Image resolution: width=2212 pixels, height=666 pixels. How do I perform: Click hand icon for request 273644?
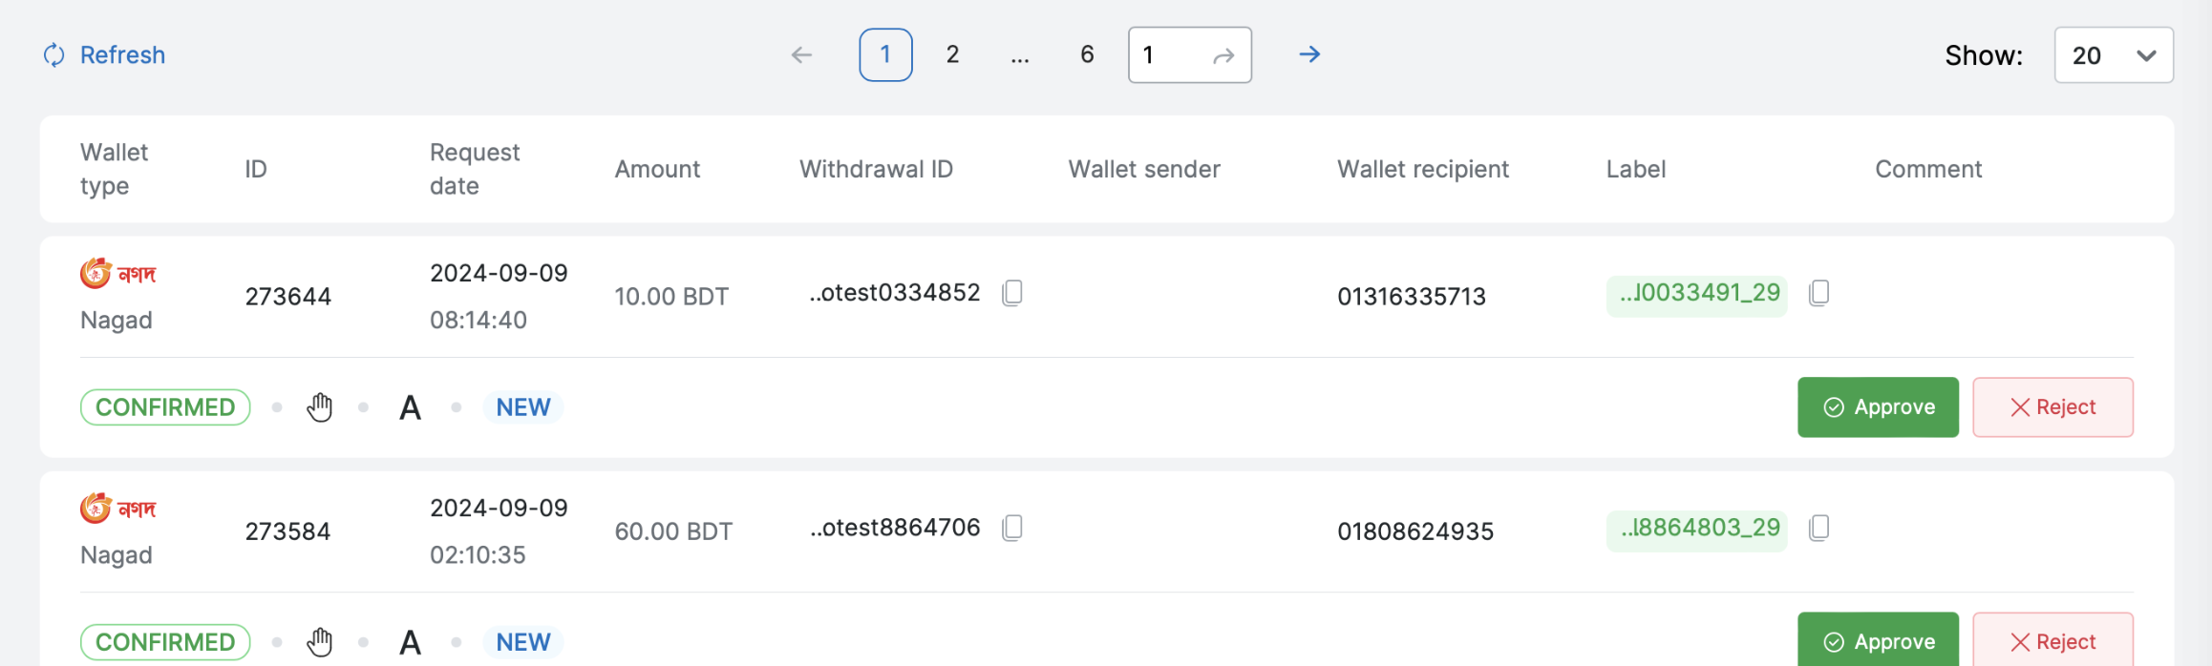point(320,407)
